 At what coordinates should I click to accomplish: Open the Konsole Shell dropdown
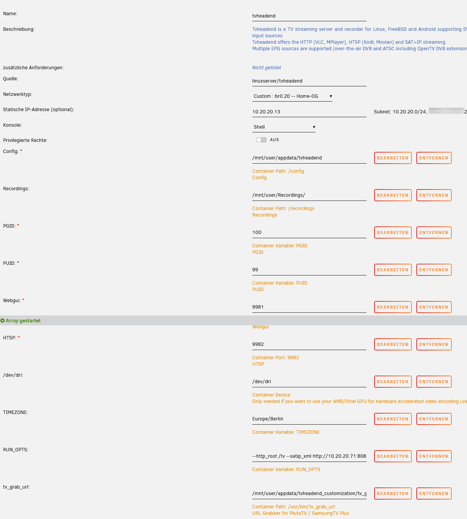(284, 127)
